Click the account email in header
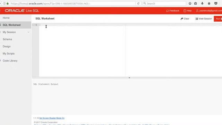Screen dimensions: 222x125 tap(211, 11)
